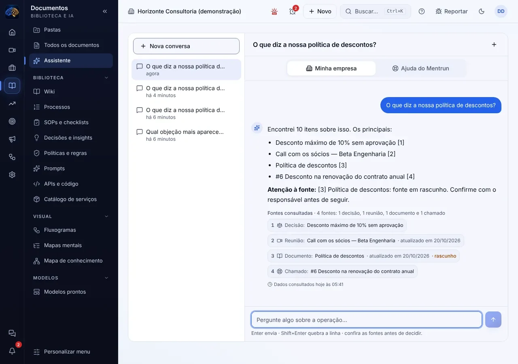Open the notification bell with badge 2
The height and width of the screenshot is (364, 518).
coord(12,351)
